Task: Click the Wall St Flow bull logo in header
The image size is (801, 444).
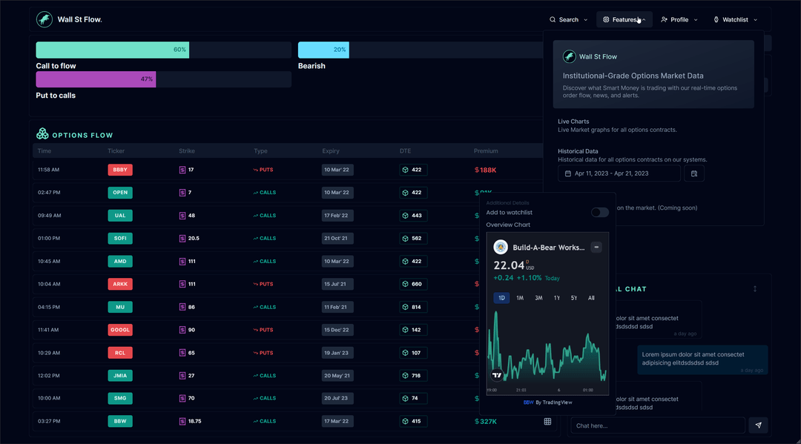Action: point(44,19)
